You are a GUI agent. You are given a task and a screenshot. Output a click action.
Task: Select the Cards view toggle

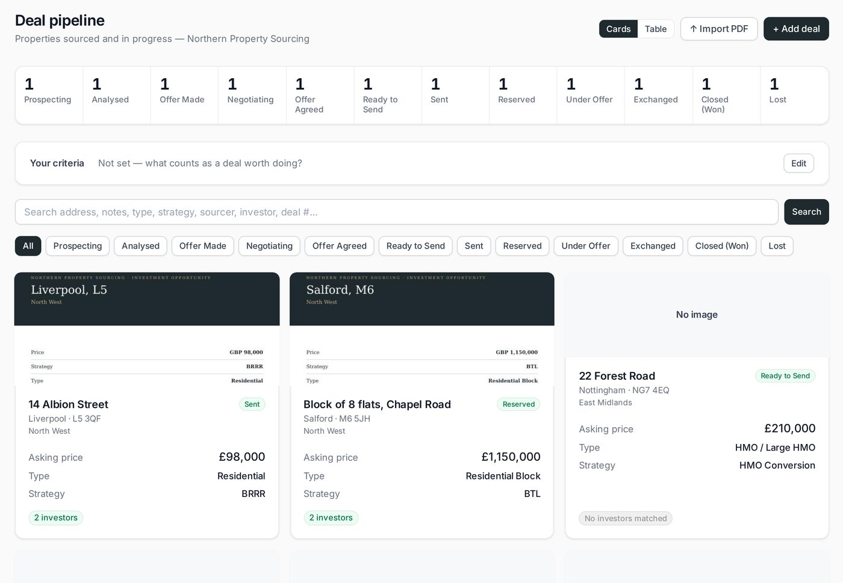tap(618, 29)
